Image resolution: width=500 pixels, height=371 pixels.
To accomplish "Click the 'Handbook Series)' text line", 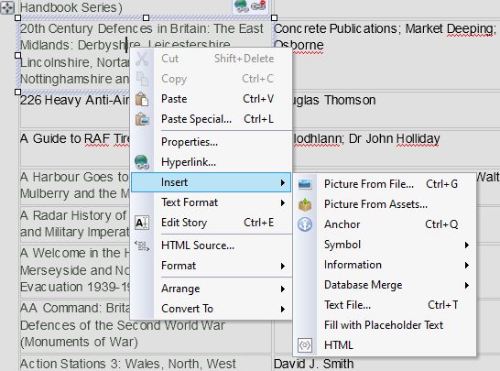I will pos(71,7).
